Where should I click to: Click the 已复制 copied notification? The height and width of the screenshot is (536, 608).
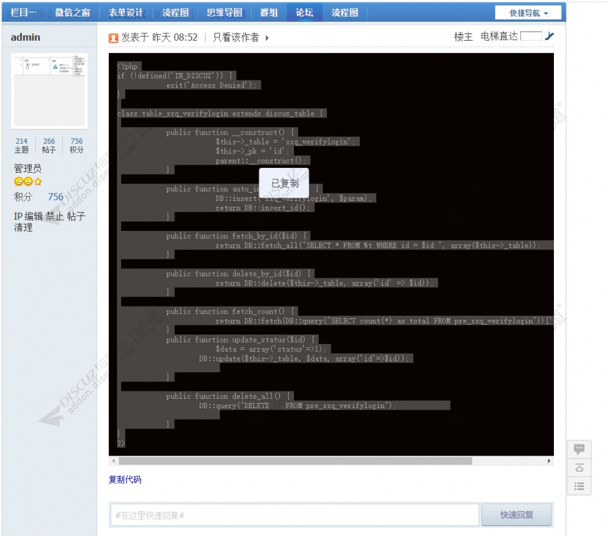284,183
